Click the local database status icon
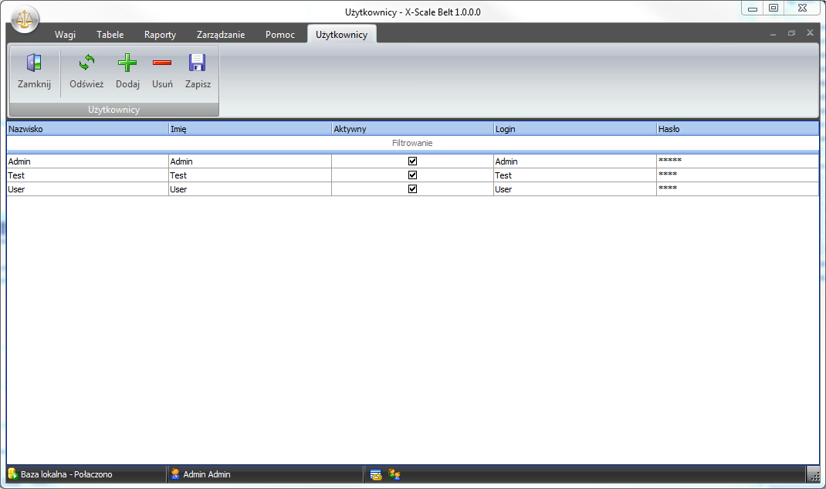Image resolution: width=826 pixels, height=489 pixels. (x=12, y=474)
